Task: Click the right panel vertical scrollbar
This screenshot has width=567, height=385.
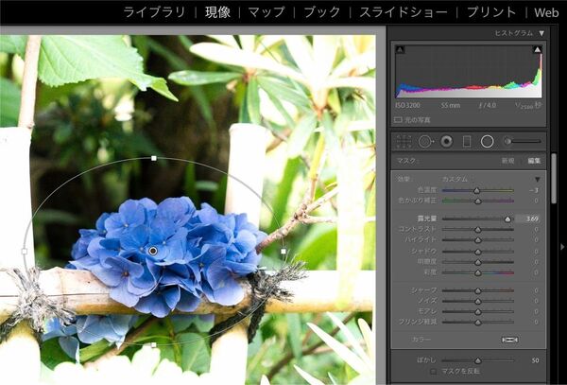Action: (x=554, y=179)
